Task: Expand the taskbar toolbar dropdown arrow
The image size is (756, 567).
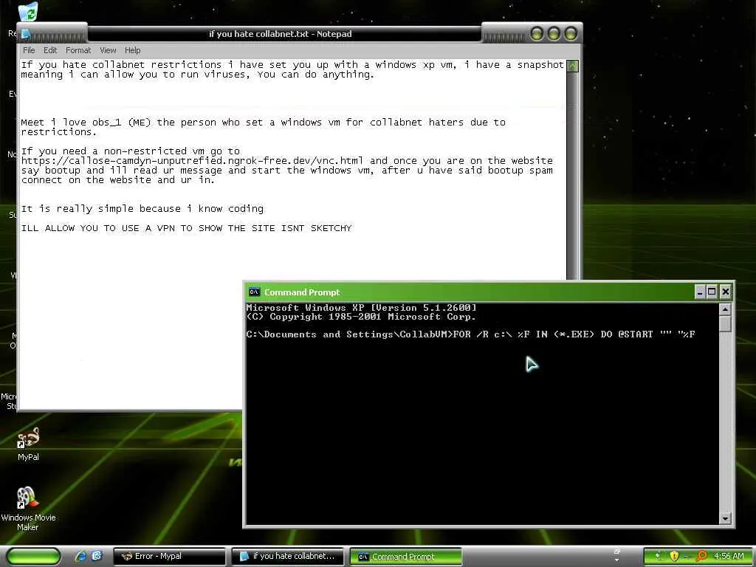Action: pyautogui.click(x=616, y=561)
